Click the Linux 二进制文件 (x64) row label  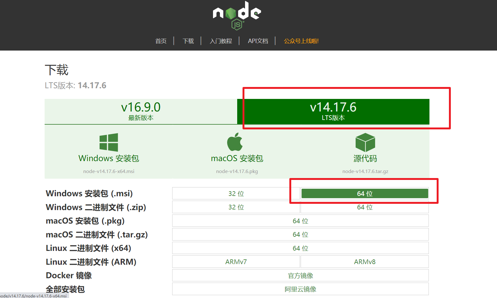(x=88, y=248)
